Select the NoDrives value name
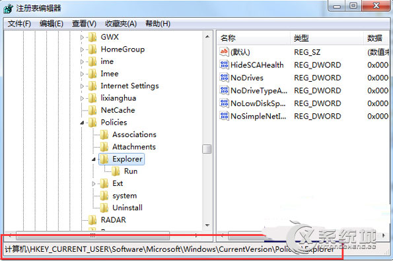The height and width of the screenshot is (261, 393). coord(247,78)
